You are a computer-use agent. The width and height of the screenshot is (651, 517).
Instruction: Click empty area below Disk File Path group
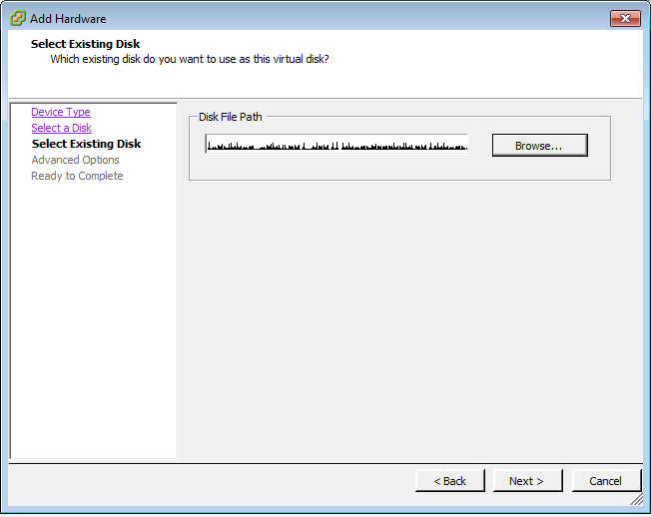[399, 319]
